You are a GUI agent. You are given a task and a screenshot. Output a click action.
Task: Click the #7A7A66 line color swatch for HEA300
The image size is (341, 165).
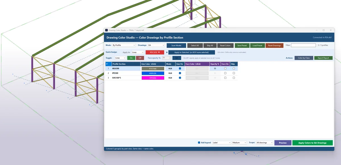tap(153, 69)
